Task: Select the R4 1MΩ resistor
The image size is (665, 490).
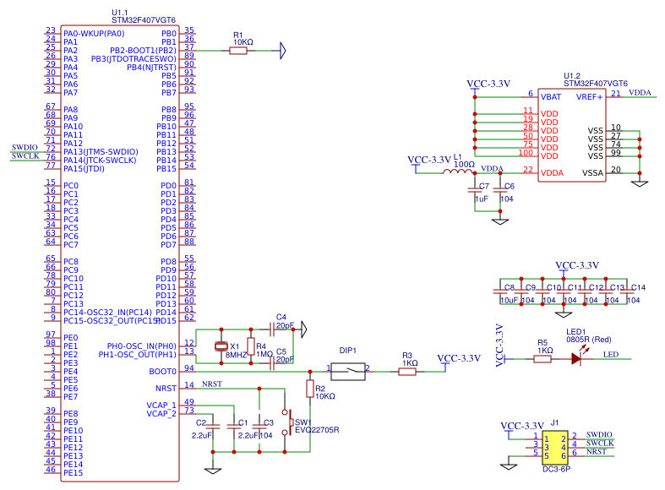Action: click(251, 346)
